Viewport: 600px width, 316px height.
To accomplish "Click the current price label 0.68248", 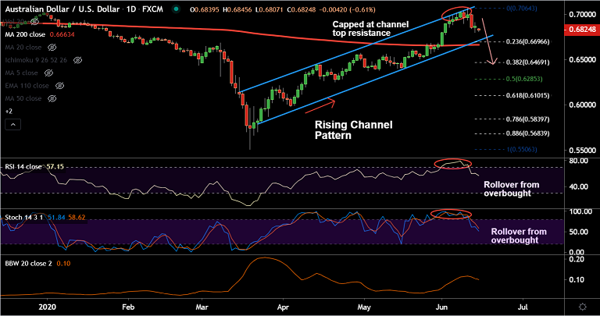I will tap(582, 30).
